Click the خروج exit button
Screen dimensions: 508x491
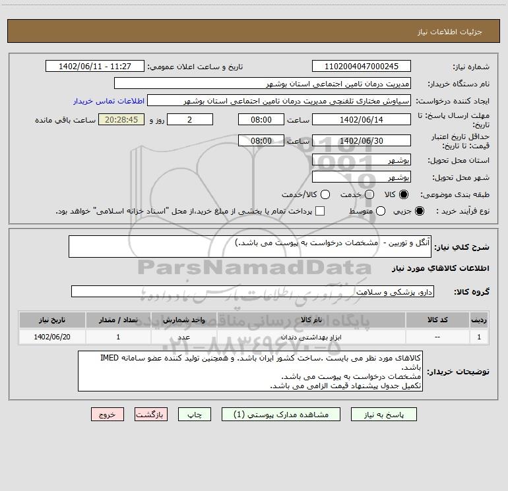coord(108,415)
